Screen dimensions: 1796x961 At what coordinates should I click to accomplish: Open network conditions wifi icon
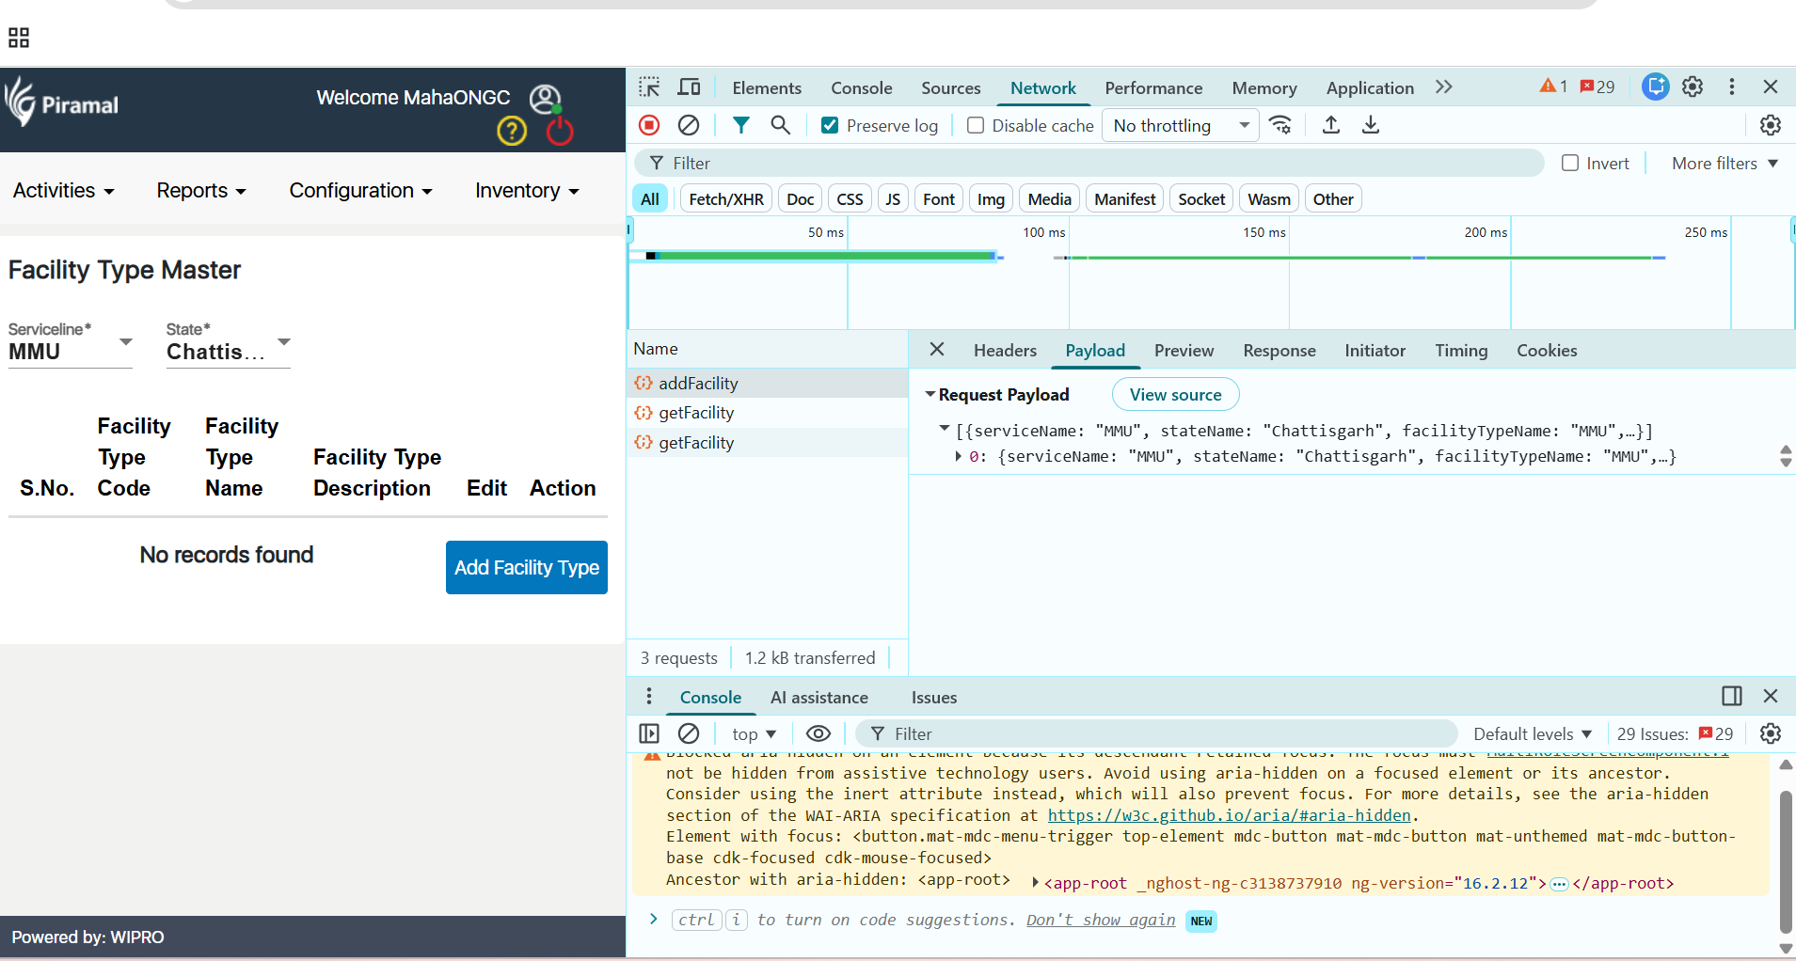pyautogui.click(x=1280, y=125)
